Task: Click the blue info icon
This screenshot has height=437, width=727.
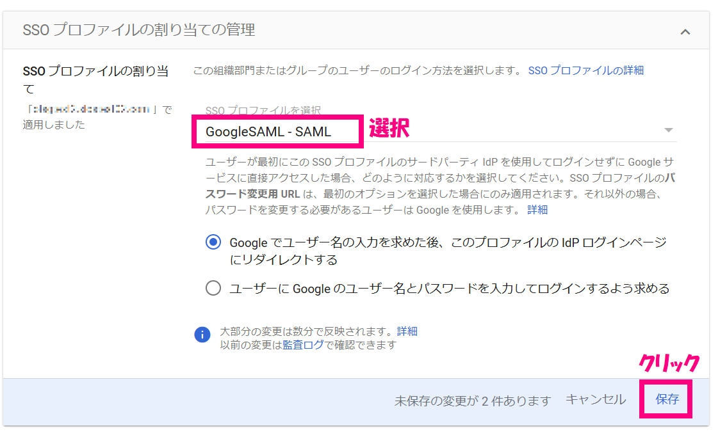Action: click(x=202, y=334)
